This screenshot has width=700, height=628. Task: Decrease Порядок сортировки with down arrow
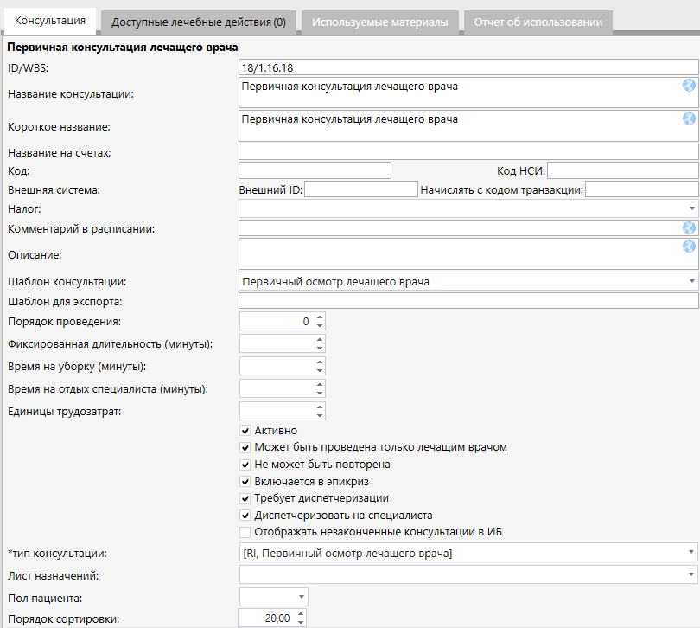pyautogui.click(x=301, y=622)
